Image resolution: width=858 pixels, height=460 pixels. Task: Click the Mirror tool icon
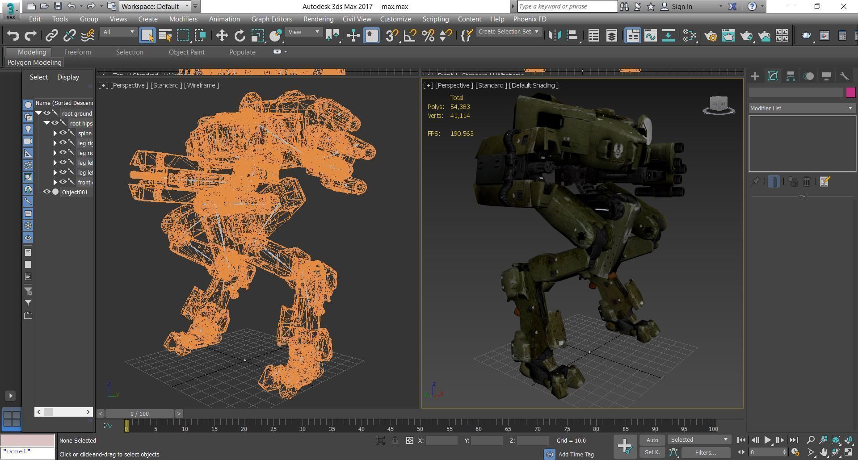[555, 36]
